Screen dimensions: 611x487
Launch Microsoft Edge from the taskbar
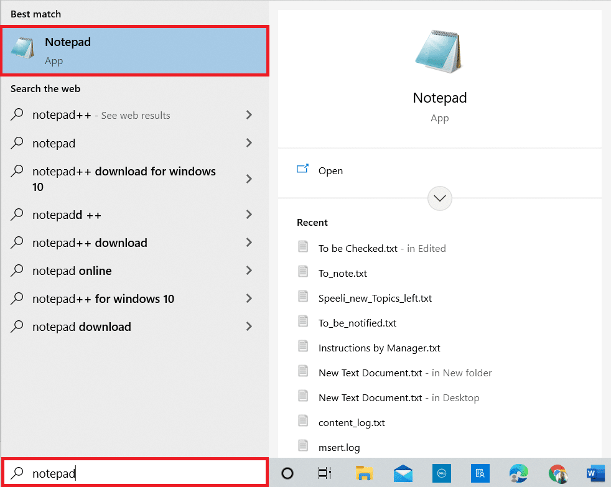click(x=519, y=473)
